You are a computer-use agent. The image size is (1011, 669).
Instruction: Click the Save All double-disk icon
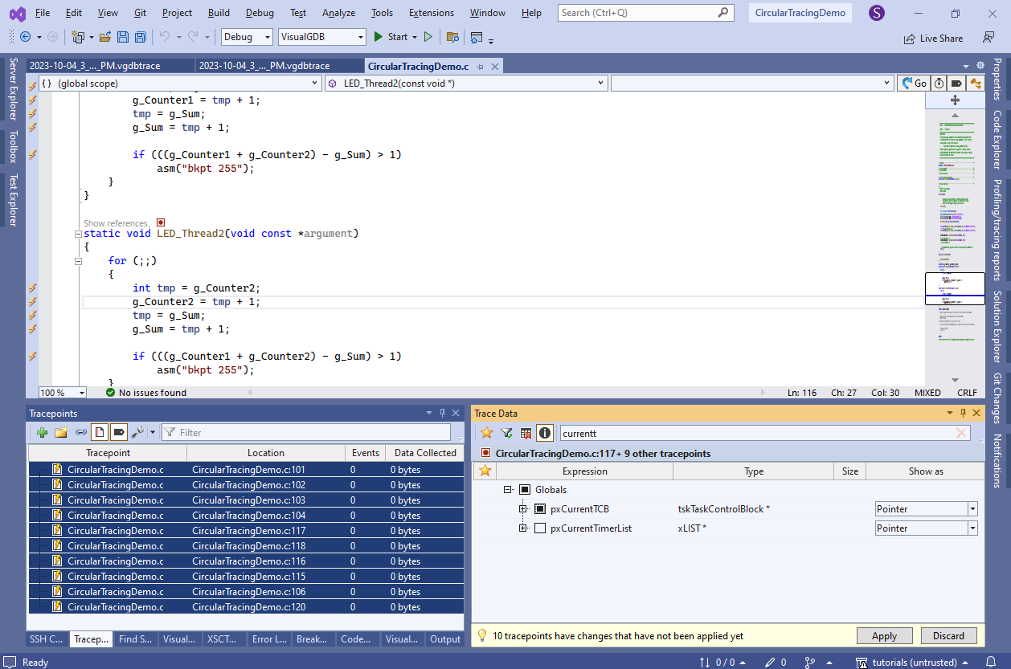(x=141, y=37)
